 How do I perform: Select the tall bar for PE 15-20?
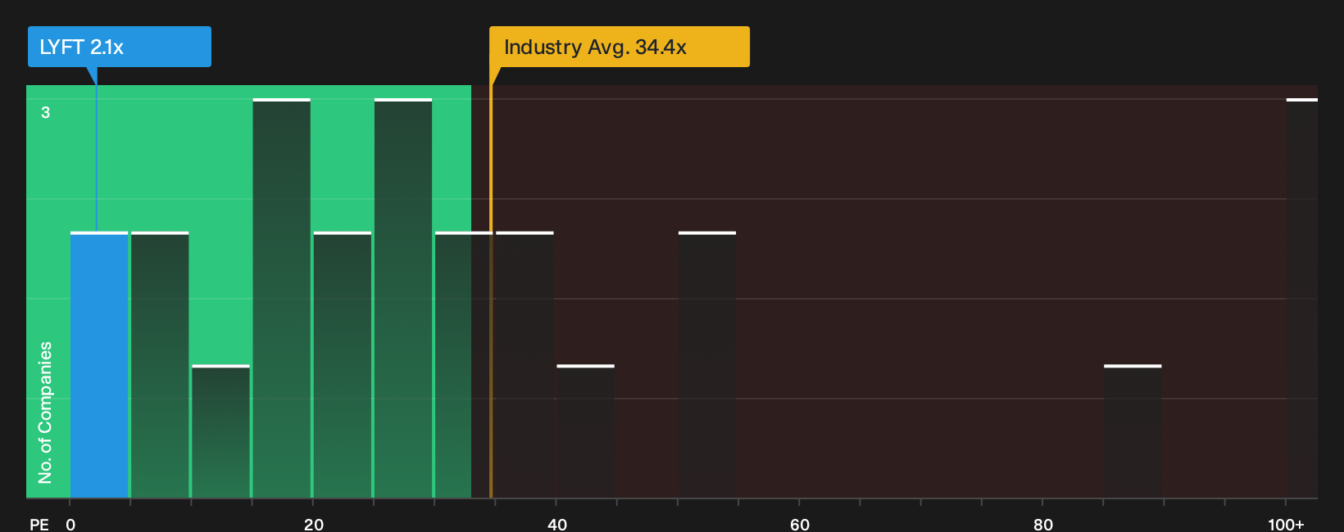tap(282, 298)
